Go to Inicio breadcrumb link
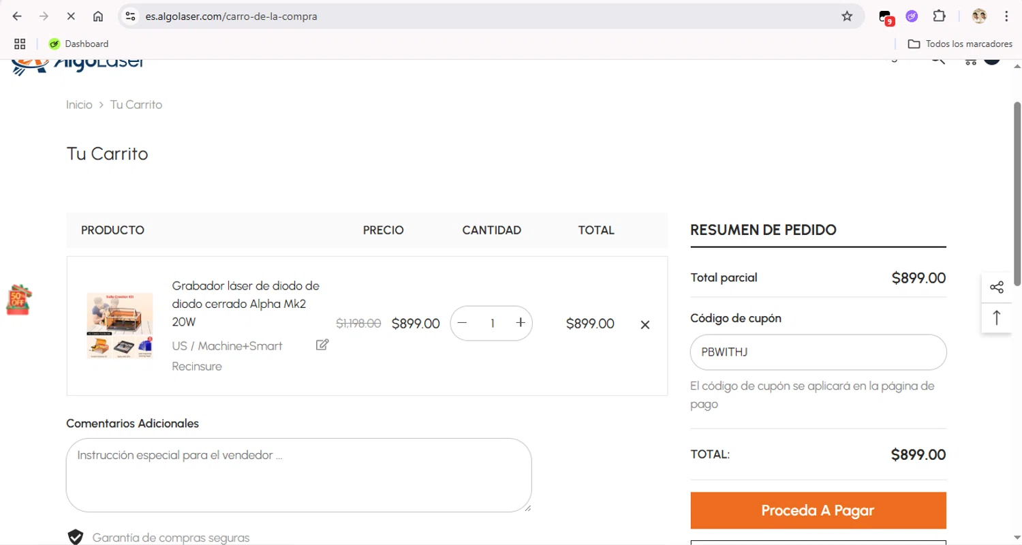Screen dimensions: 1022x545 (x=79, y=105)
